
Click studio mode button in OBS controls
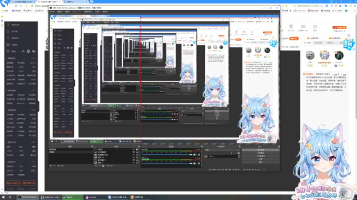point(261,156)
